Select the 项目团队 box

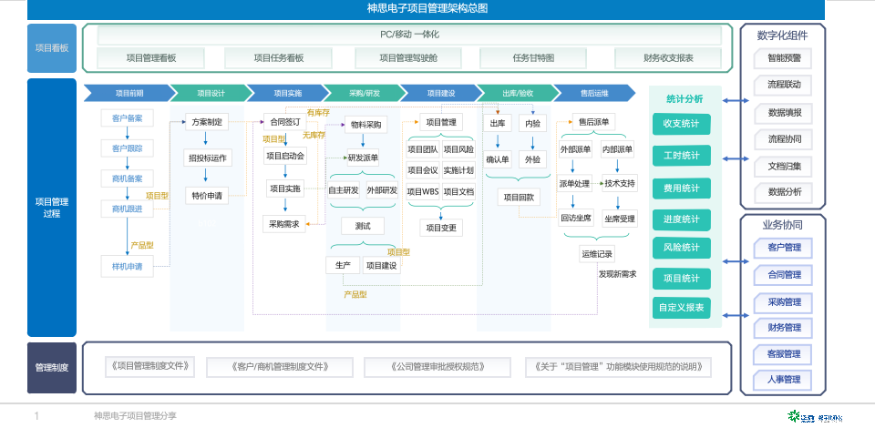[422, 149]
